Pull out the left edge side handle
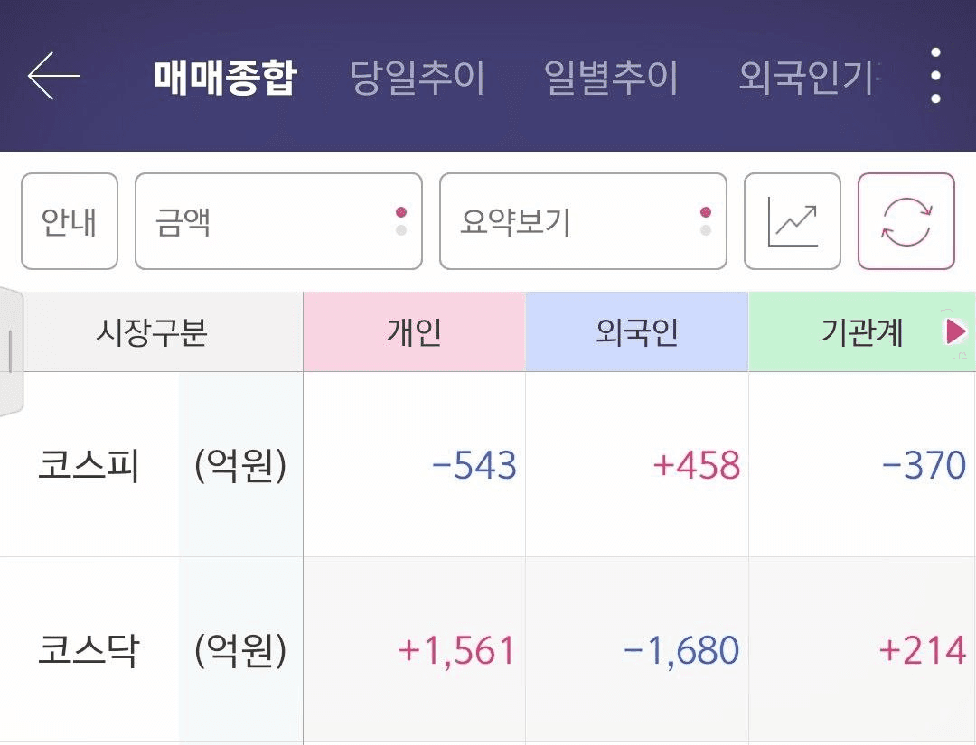976x745 pixels. tap(11, 351)
